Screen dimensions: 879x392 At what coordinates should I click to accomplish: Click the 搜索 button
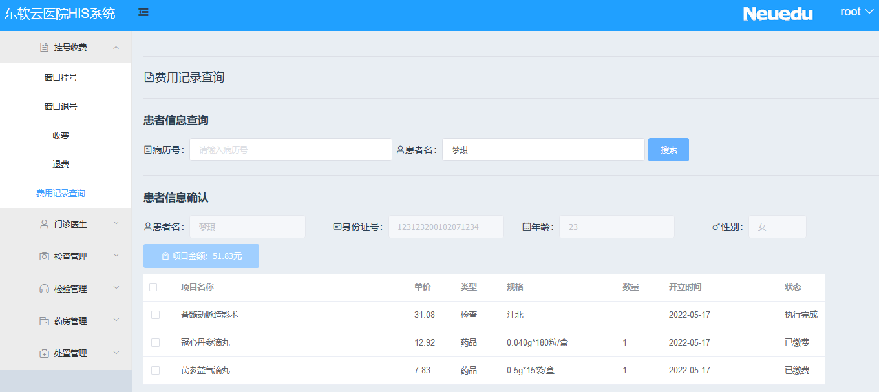click(x=668, y=150)
